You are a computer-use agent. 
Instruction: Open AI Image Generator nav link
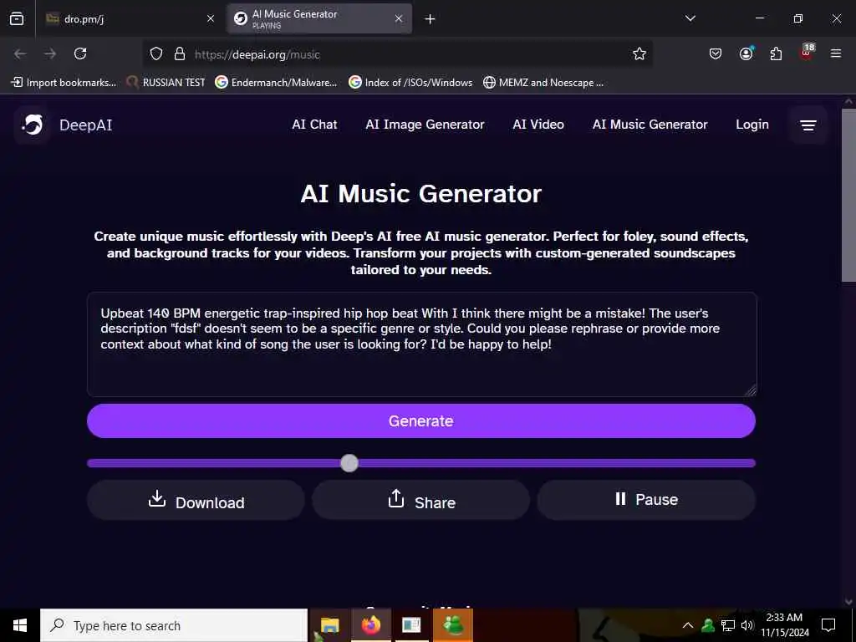click(425, 125)
